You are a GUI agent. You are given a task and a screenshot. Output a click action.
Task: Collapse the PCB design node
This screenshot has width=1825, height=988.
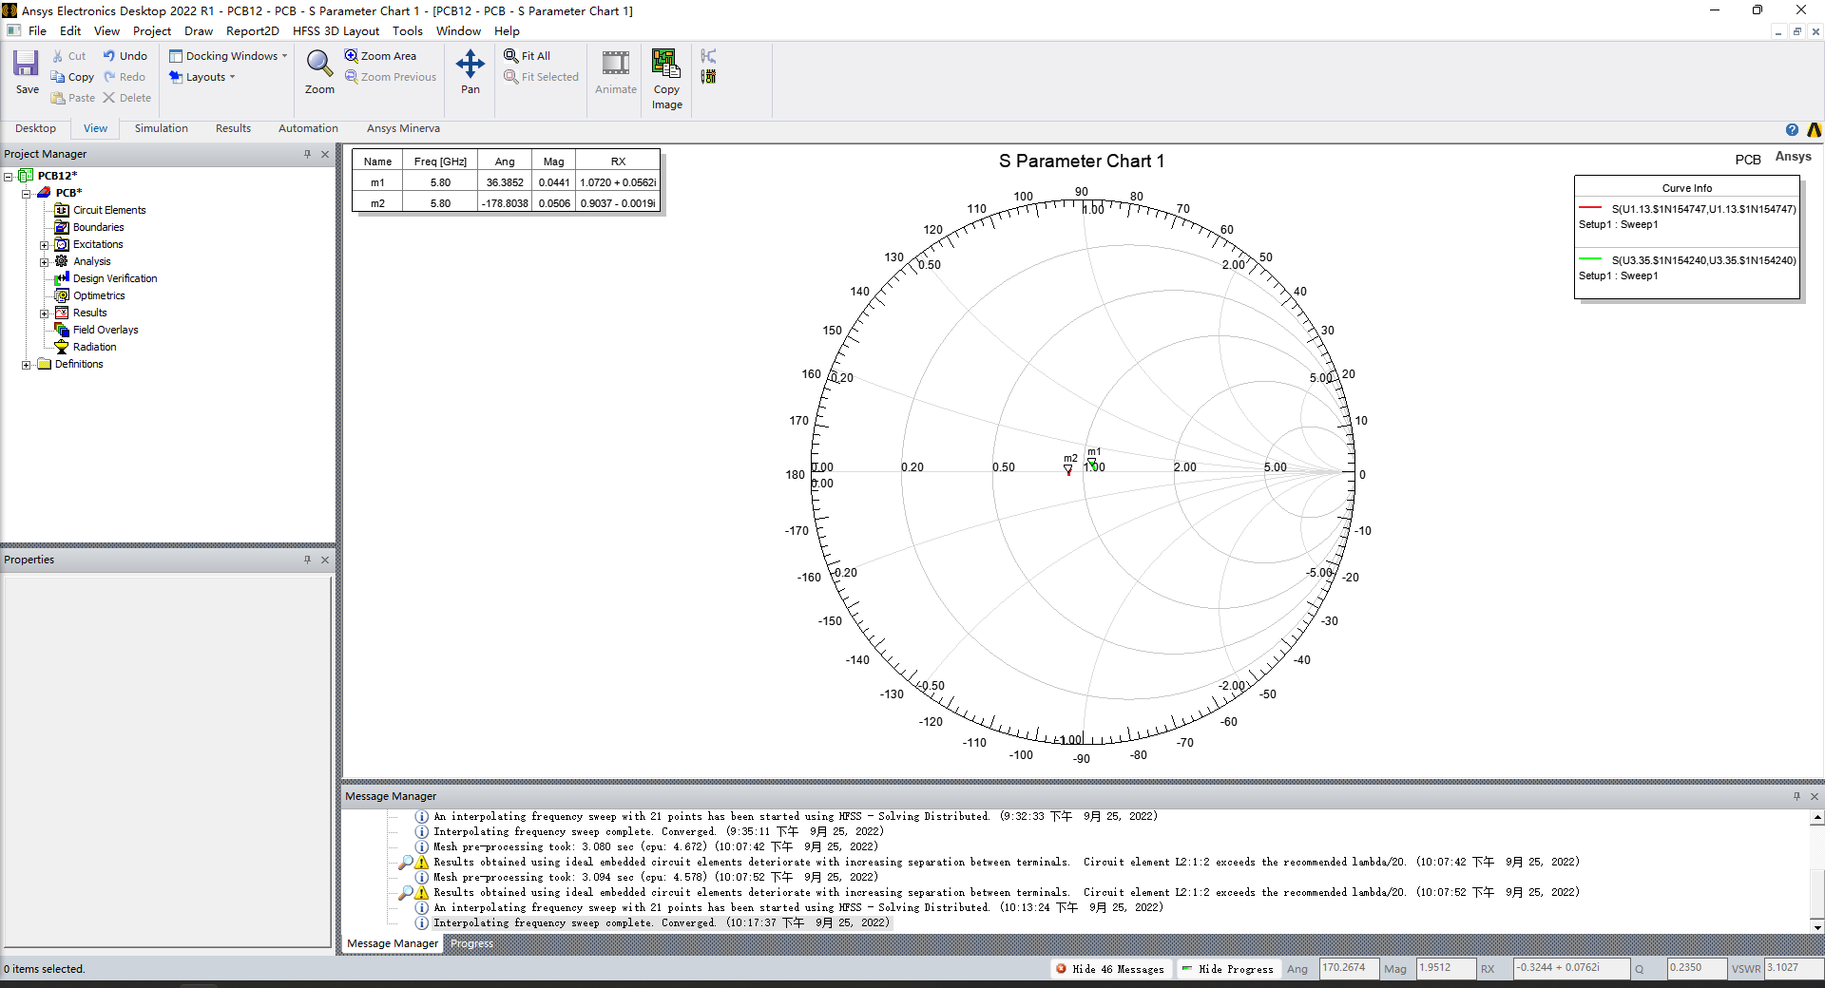(27, 193)
